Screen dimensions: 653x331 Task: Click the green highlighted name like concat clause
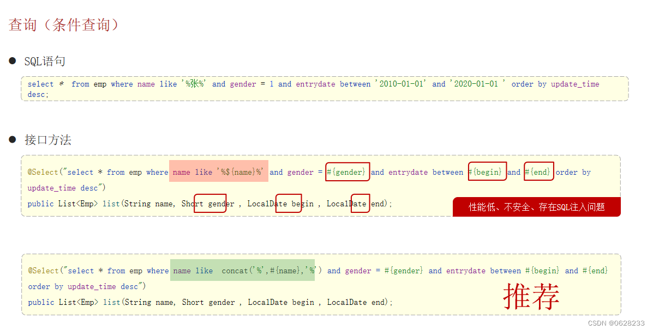click(242, 270)
